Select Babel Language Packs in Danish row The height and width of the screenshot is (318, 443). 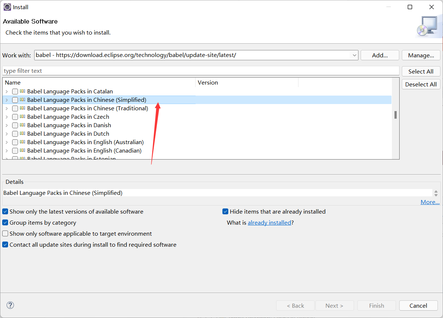point(69,125)
